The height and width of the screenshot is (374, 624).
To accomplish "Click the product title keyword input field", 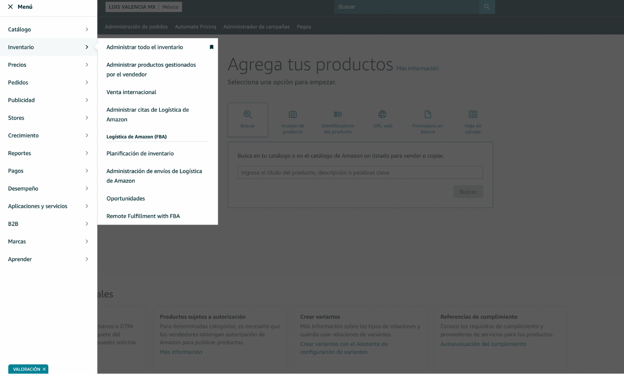I will coord(360,172).
